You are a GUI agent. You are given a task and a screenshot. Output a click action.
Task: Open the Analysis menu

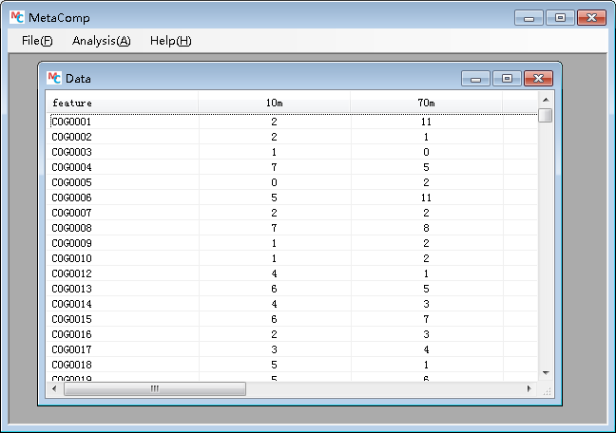tap(101, 41)
